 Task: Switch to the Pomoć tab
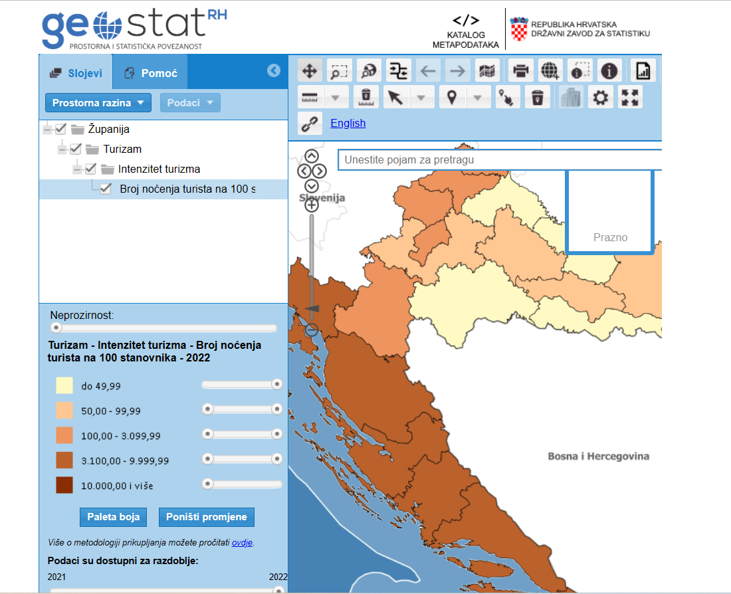coord(150,72)
